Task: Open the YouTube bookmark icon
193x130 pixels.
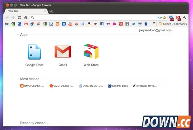Action: click(70, 24)
